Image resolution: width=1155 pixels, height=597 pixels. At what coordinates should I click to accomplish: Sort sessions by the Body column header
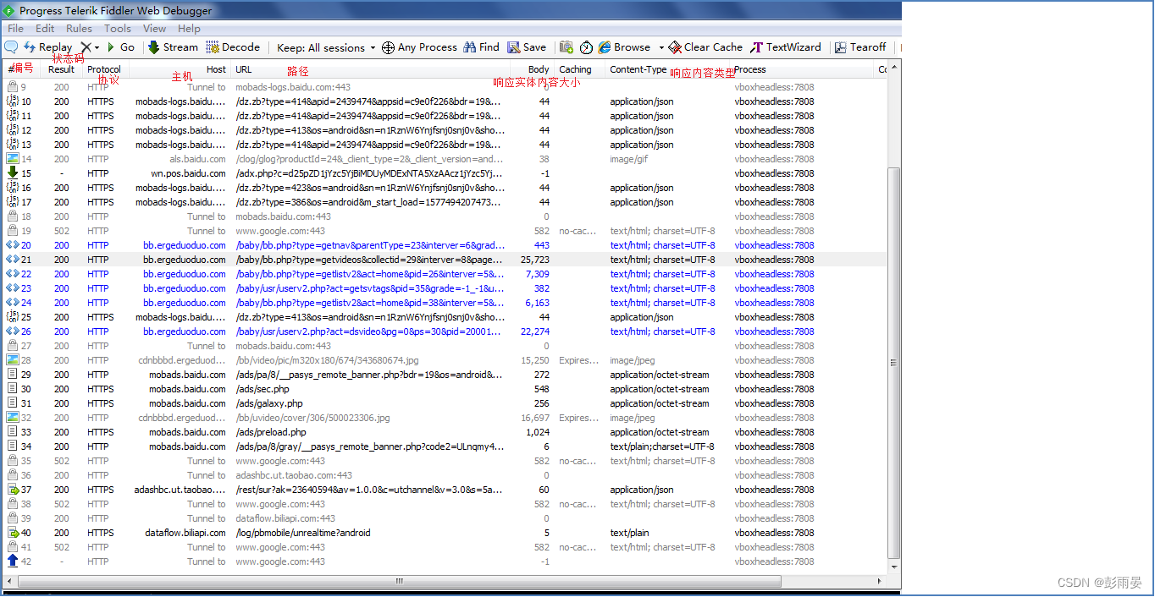click(x=532, y=69)
